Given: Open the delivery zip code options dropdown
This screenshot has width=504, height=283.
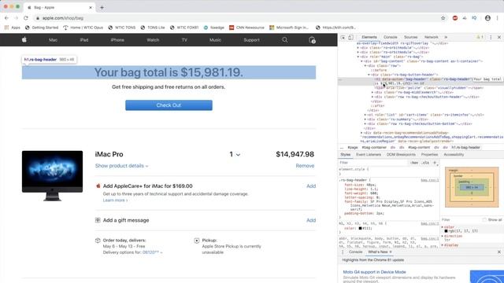Looking at the screenshot, I should 152,252.
